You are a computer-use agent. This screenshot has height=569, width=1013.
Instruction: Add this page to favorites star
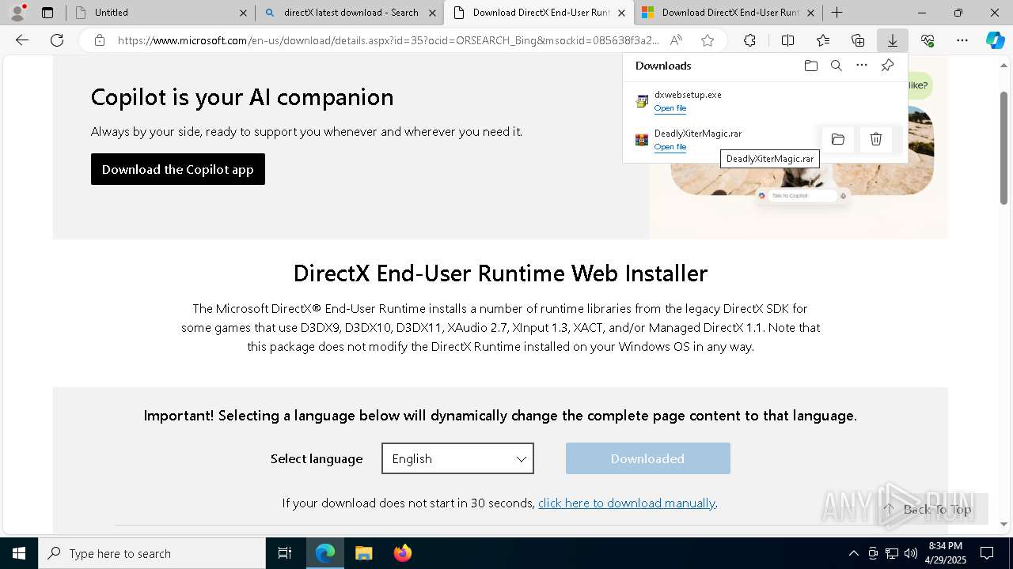coord(708,40)
